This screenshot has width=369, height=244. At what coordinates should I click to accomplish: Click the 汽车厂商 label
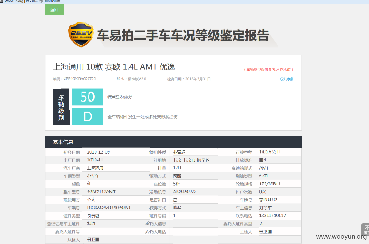pos(72,168)
